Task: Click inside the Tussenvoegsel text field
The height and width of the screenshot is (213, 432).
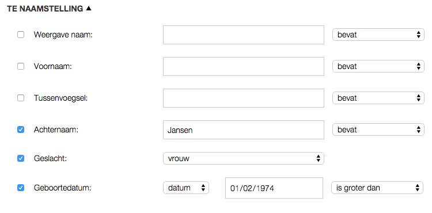Action: pyautogui.click(x=244, y=98)
